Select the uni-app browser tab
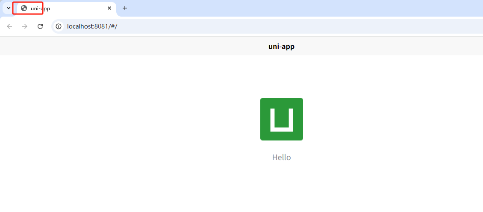The width and height of the screenshot is (483, 212). (65, 8)
